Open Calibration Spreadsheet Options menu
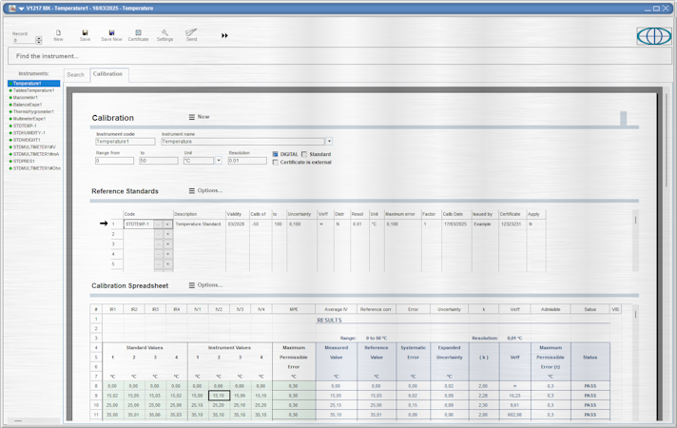The width and height of the screenshot is (677, 428). click(x=192, y=285)
